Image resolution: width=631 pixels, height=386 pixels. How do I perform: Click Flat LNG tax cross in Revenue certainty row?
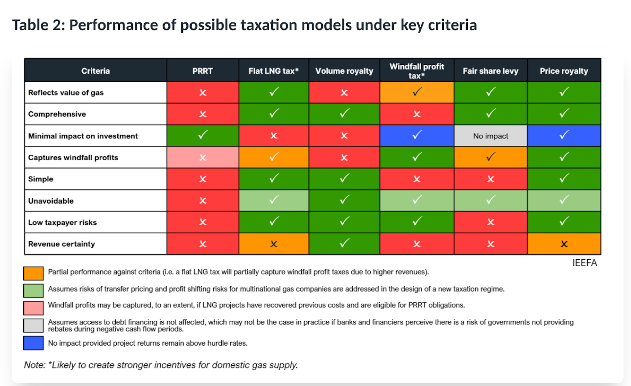(x=273, y=244)
